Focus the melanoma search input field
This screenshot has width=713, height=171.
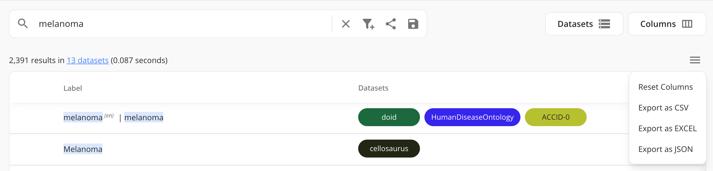click(x=182, y=24)
